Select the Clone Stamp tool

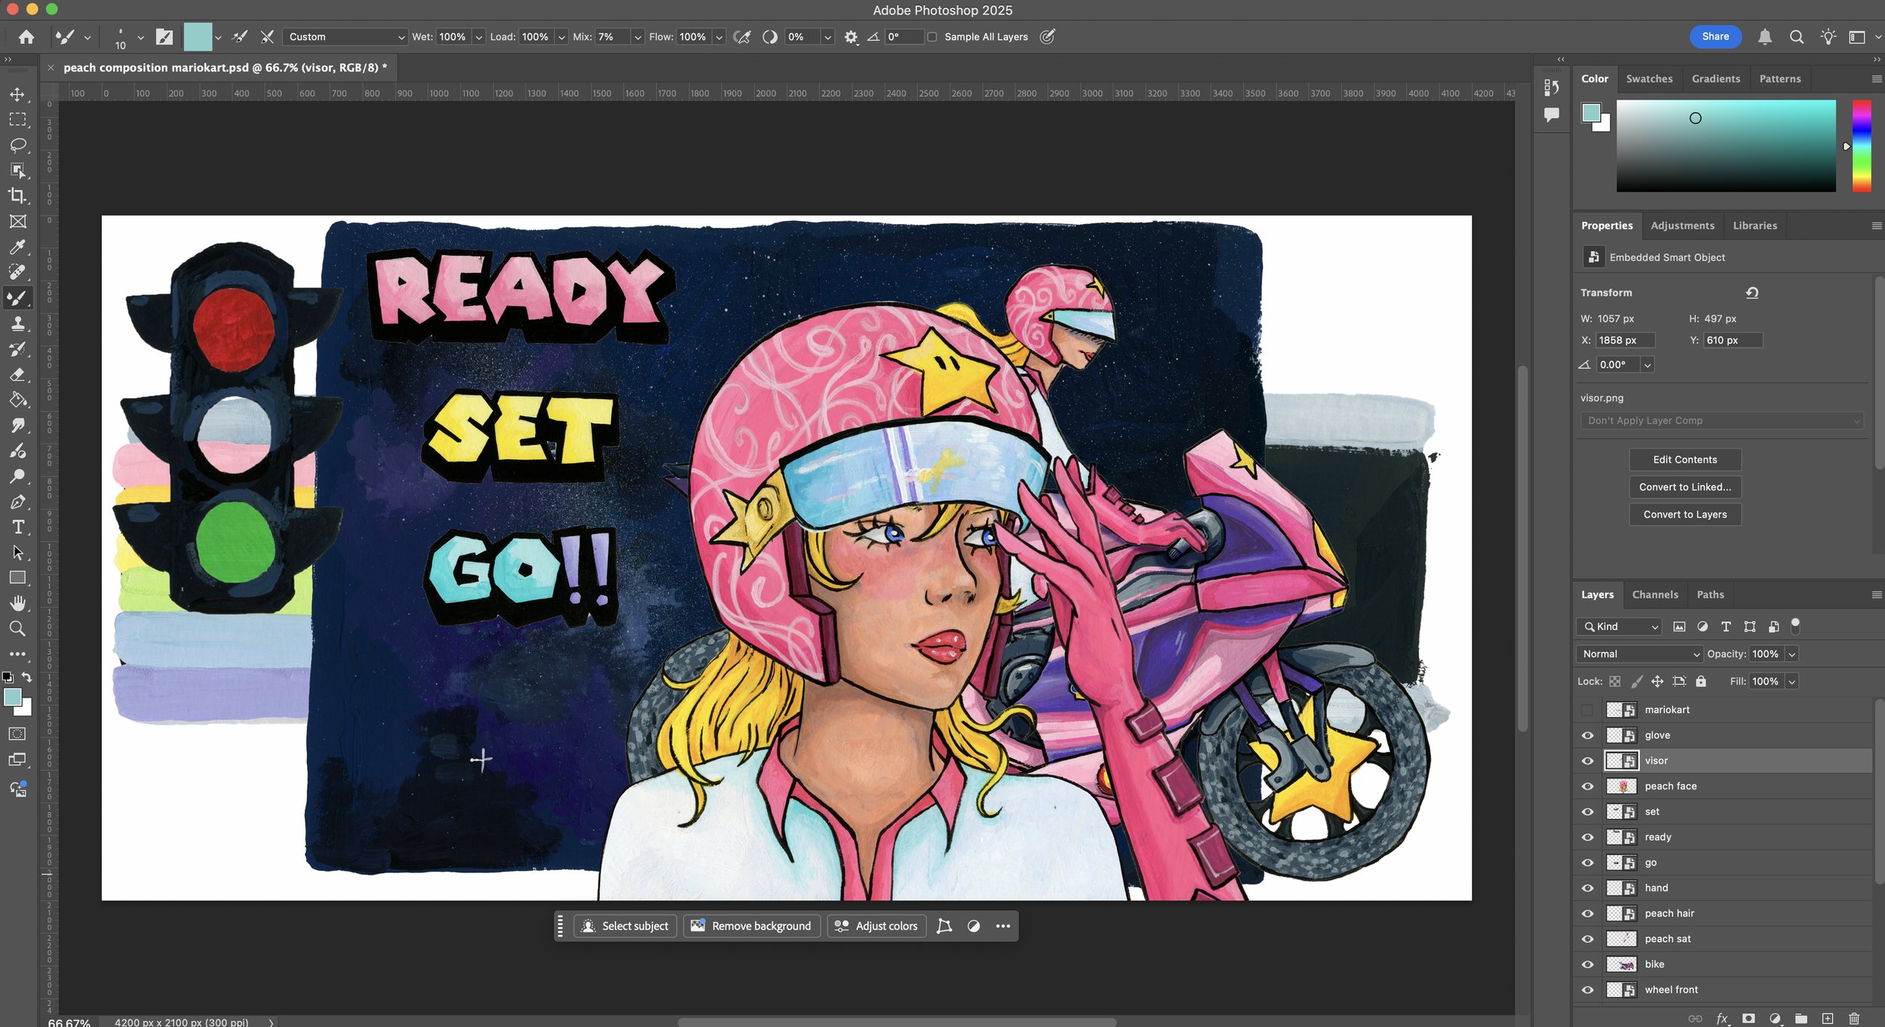pyautogui.click(x=17, y=323)
